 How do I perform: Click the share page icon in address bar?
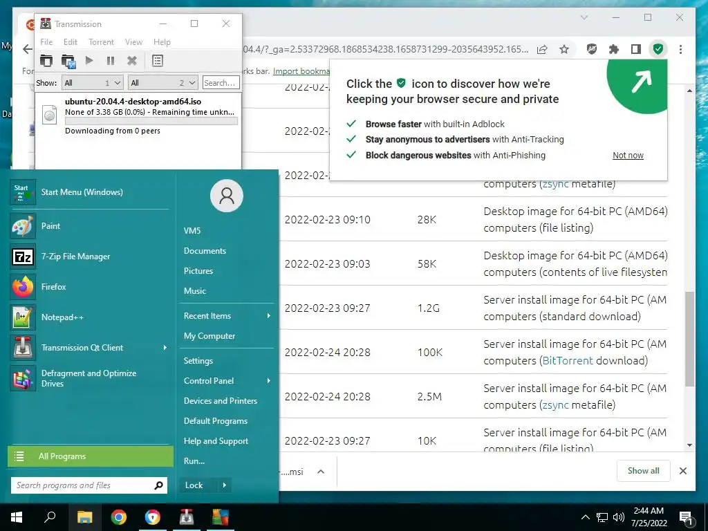point(542,49)
